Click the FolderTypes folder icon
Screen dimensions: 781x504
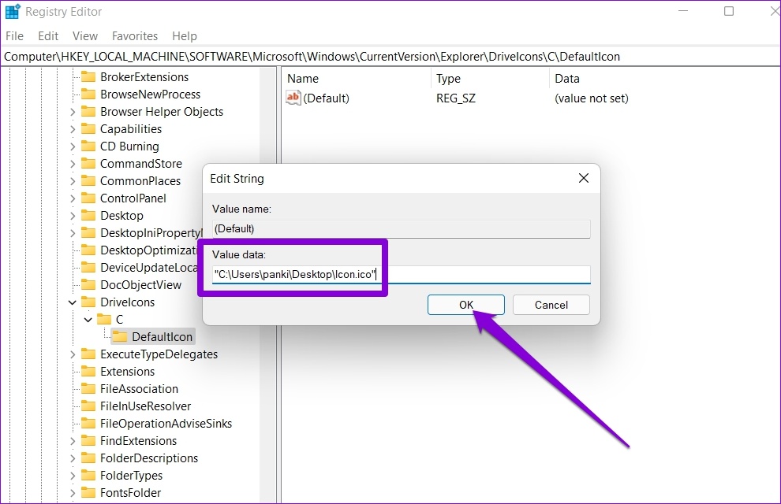pyautogui.click(x=88, y=475)
